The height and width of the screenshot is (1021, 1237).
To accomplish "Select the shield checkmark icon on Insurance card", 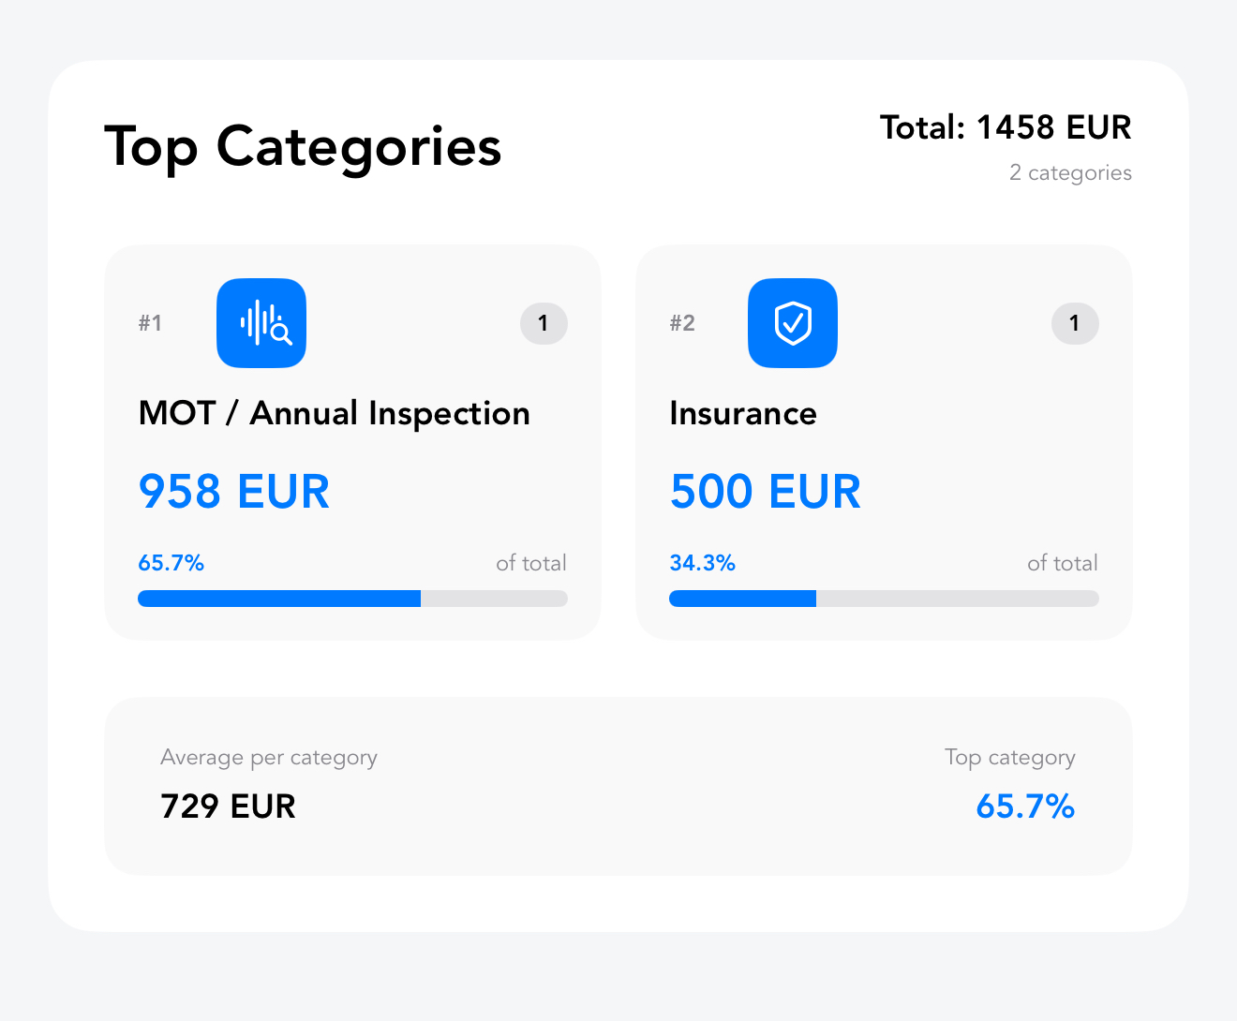I will pyautogui.click(x=792, y=323).
